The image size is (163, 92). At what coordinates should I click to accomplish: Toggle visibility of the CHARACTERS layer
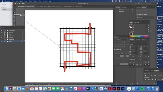pos(2,39)
